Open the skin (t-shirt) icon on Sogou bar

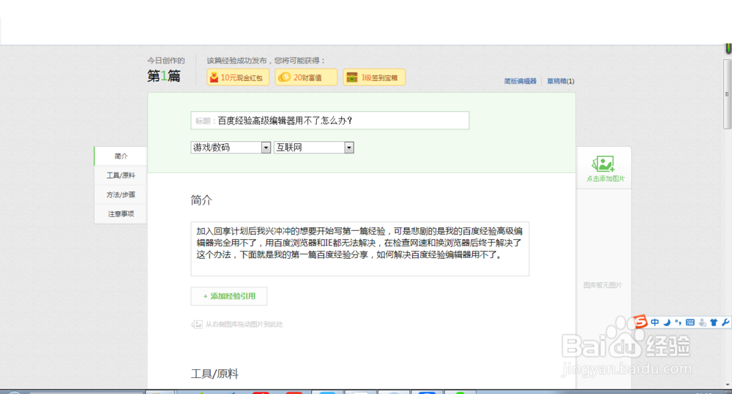coord(714,322)
